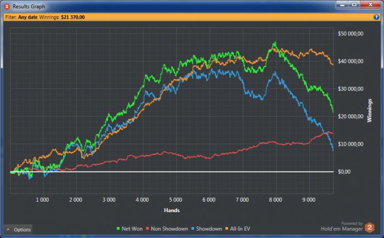Click the Winnings $21 370,00 value

(x=73, y=17)
